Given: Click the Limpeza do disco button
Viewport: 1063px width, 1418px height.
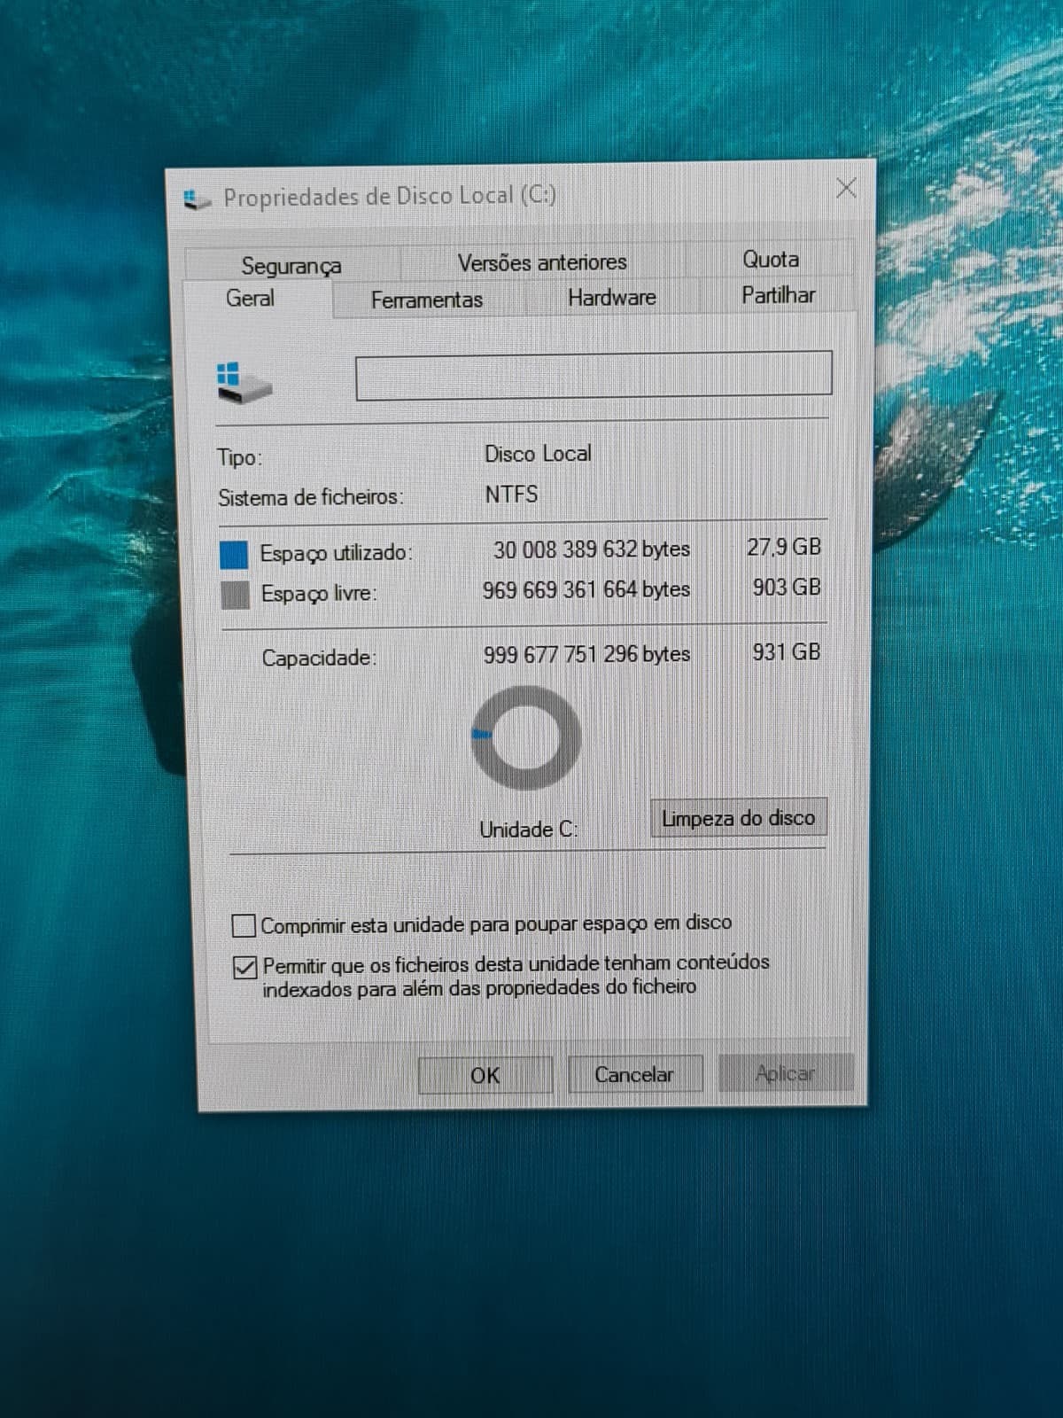Looking at the screenshot, I should coord(738,817).
